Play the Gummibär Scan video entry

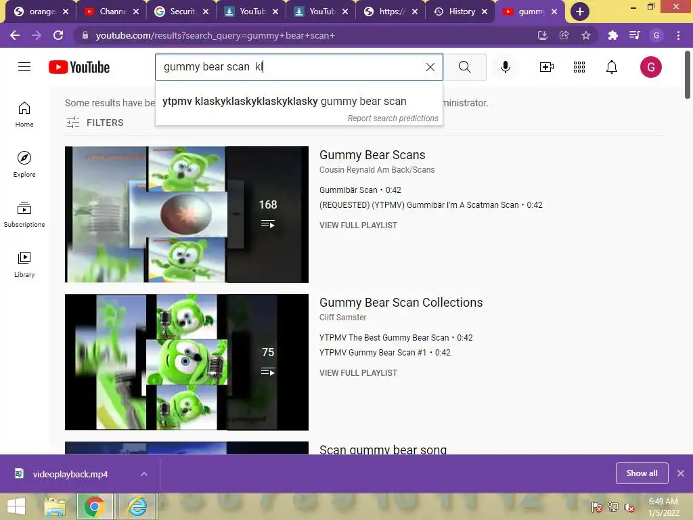(360, 190)
